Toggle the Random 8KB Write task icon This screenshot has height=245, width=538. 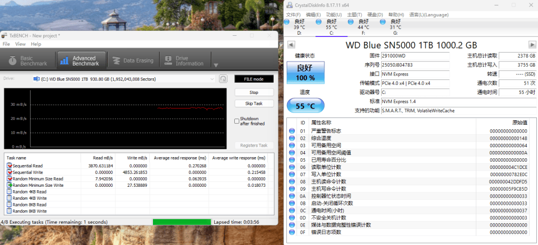pyautogui.click(x=10, y=211)
